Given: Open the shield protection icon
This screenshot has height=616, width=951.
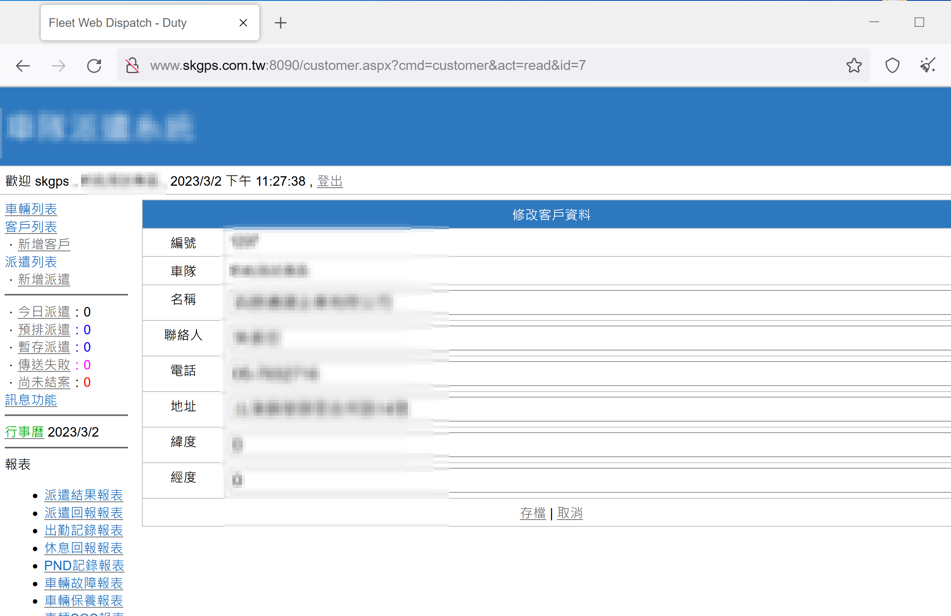Looking at the screenshot, I should [x=892, y=66].
